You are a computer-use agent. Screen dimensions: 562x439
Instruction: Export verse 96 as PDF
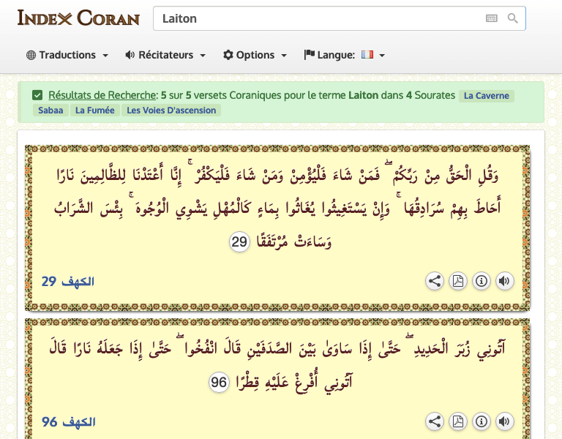coord(458,421)
